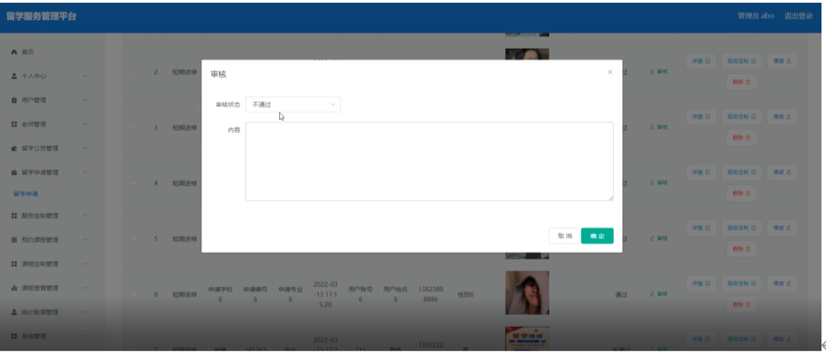
Task: Click the green 审核 link in row 6
Action: 658,294
